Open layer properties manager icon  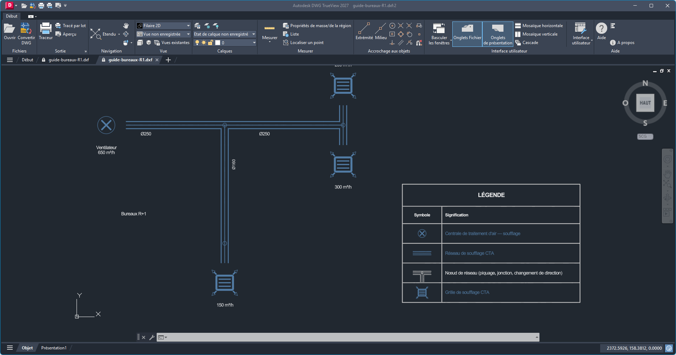197,26
